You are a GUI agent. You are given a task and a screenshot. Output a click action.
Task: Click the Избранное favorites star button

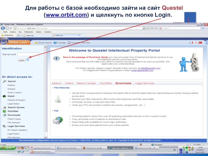[7, 35]
